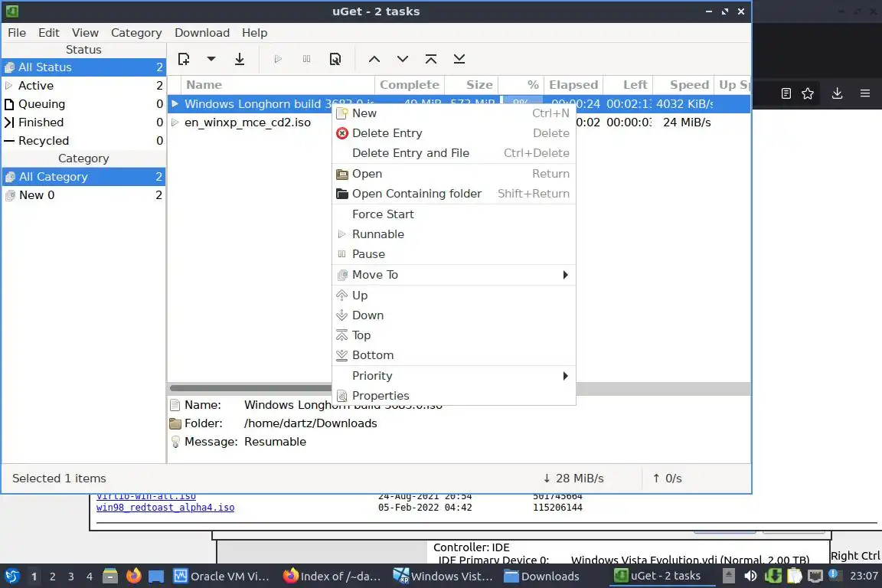Open the File menu
Viewport: 882px width, 588px height.
pos(16,33)
